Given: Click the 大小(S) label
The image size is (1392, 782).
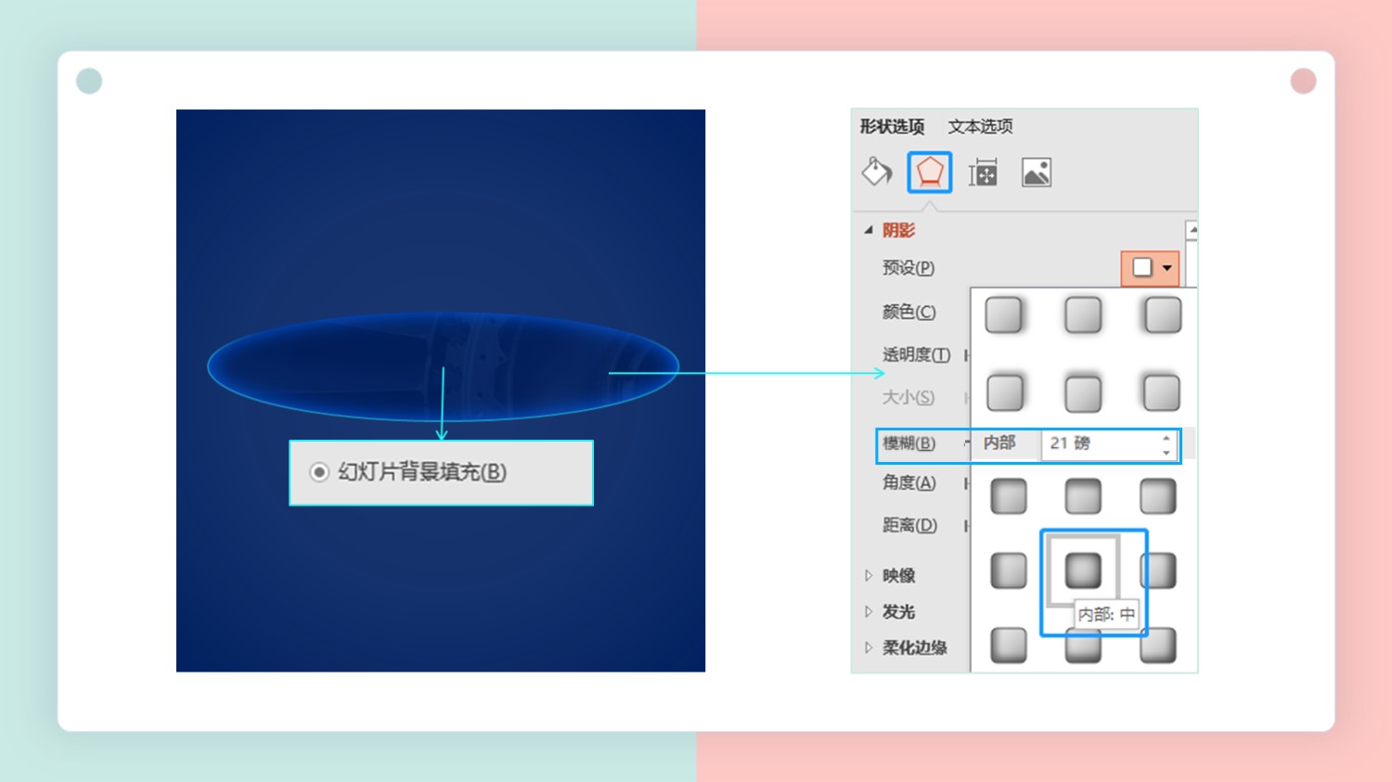Looking at the screenshot, I should coord(908,397).
